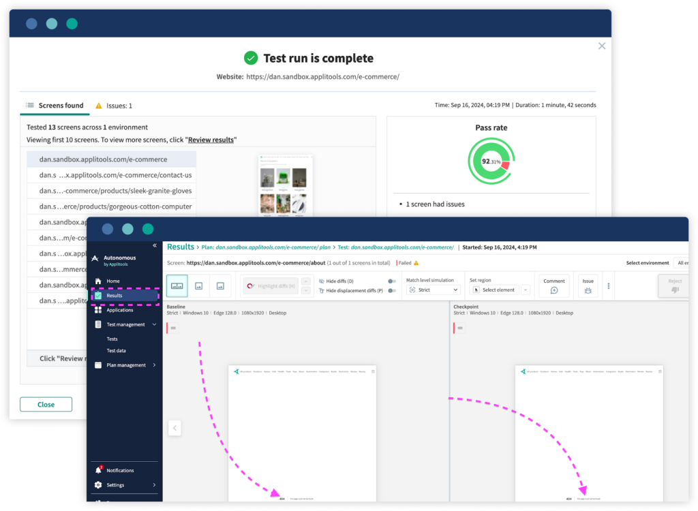This screenshot has width=698, height=511.
Task: Click the Home icon in the sidebar
Action: point(100,280)
